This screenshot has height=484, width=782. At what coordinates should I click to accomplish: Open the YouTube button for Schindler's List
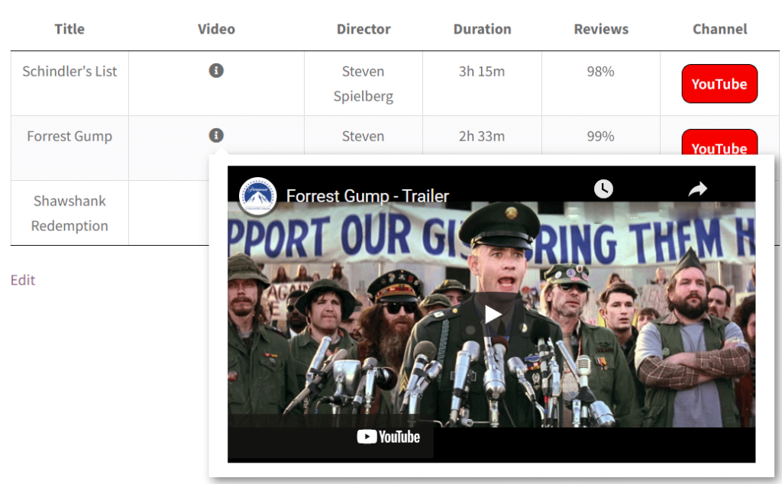(x=719, y=84)
